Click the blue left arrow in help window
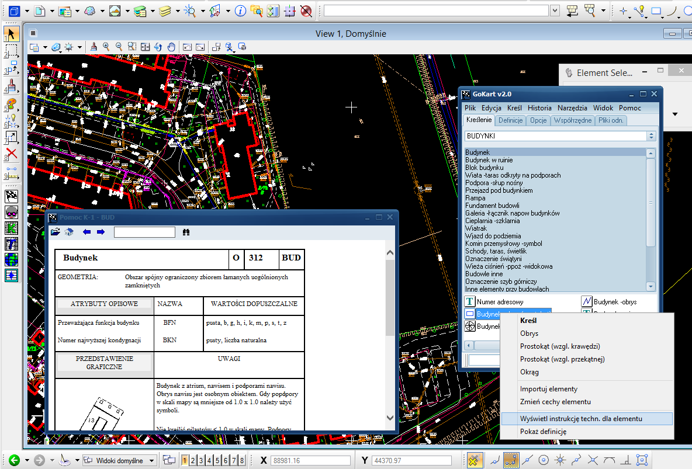Image resolution: width=692 pixels, height=469 pixels. 87,232
